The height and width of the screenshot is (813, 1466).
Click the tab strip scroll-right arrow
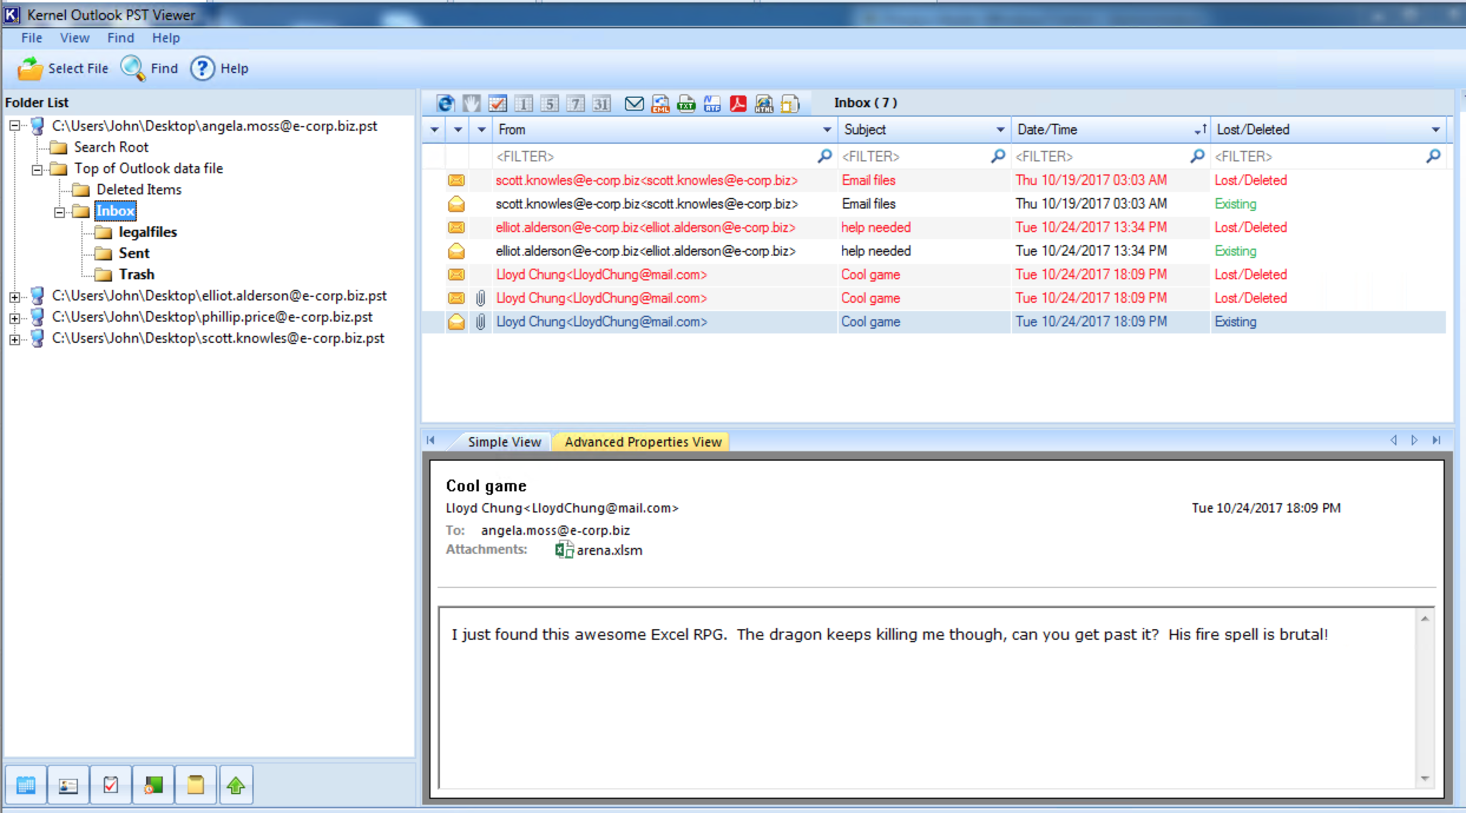(x=1414, y=440)
